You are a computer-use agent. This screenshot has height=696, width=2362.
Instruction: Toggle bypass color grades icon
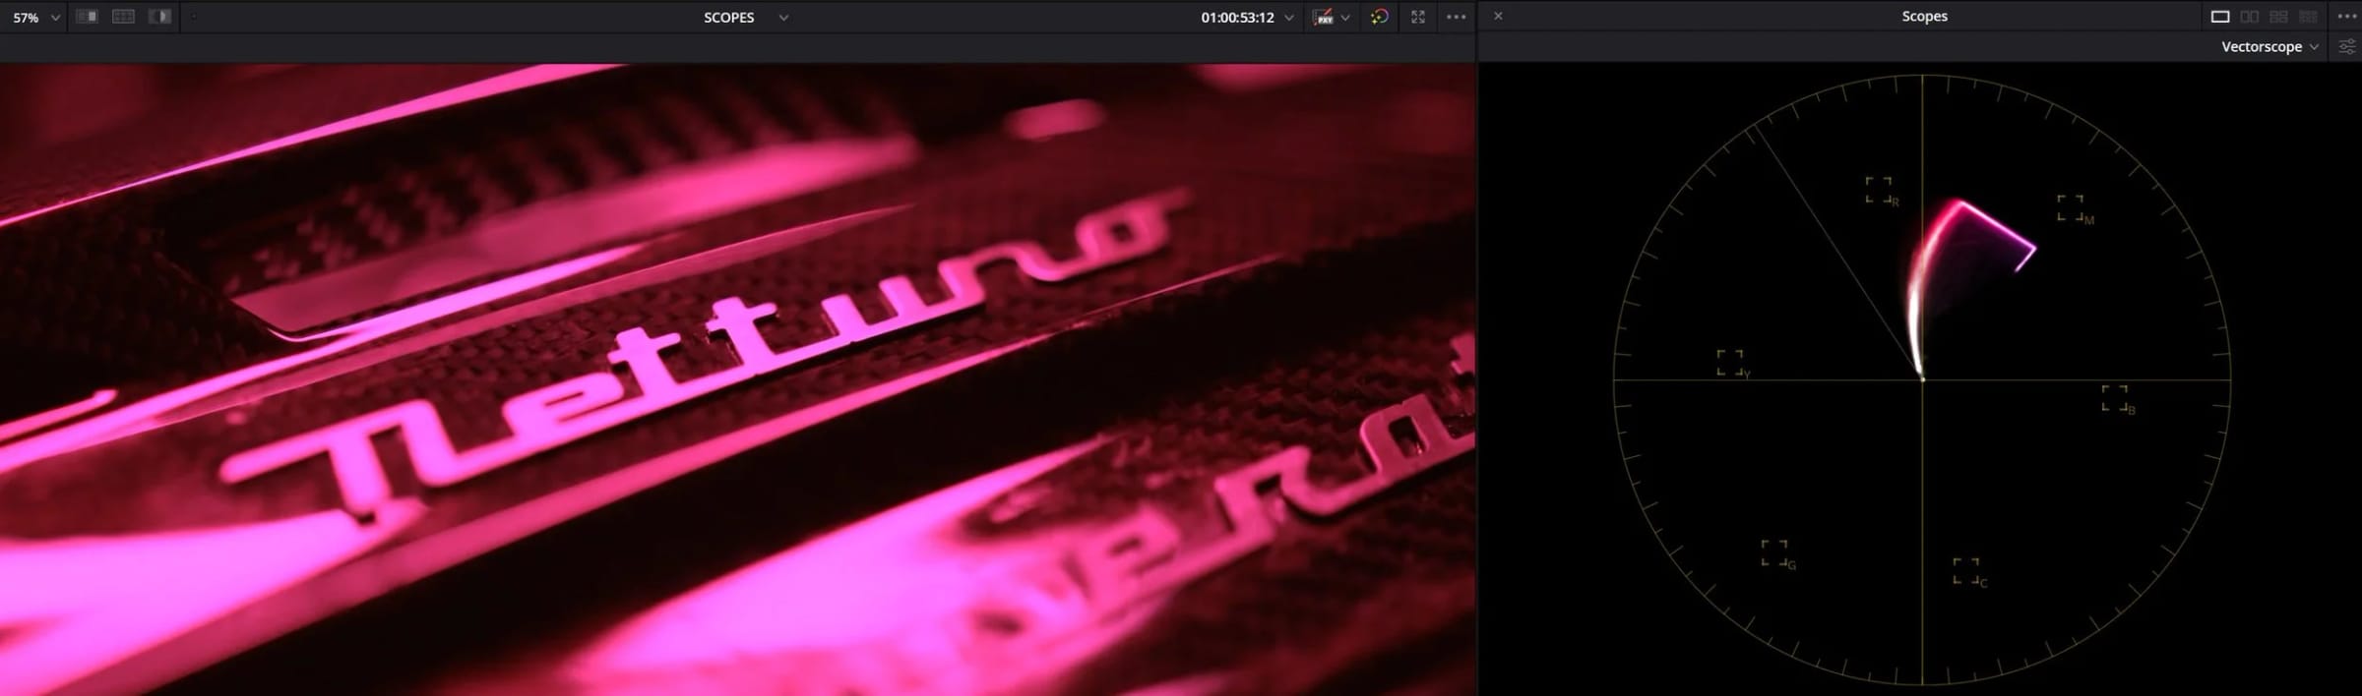point(1379,17)
